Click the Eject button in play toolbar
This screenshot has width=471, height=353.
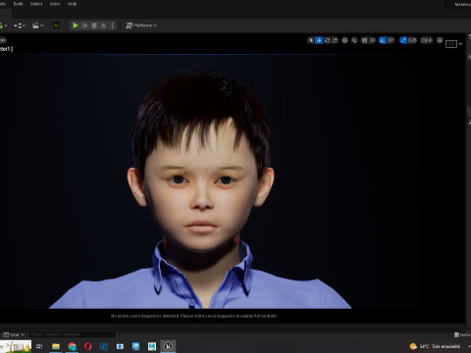coord(103,25)
